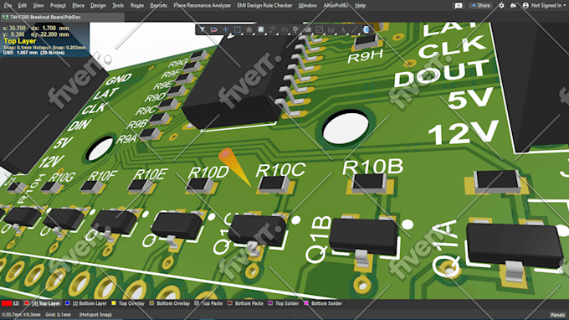This screenshot has height=320, width=569.
Task: Select the place polygon pour tool
Action: click(x=307, y=30)
